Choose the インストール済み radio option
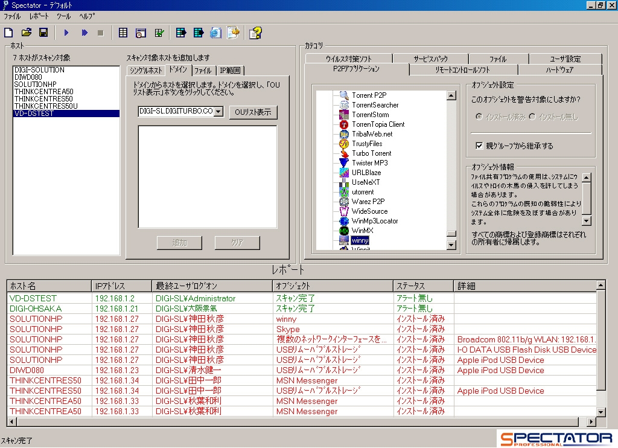 click(x=479, y=117)
